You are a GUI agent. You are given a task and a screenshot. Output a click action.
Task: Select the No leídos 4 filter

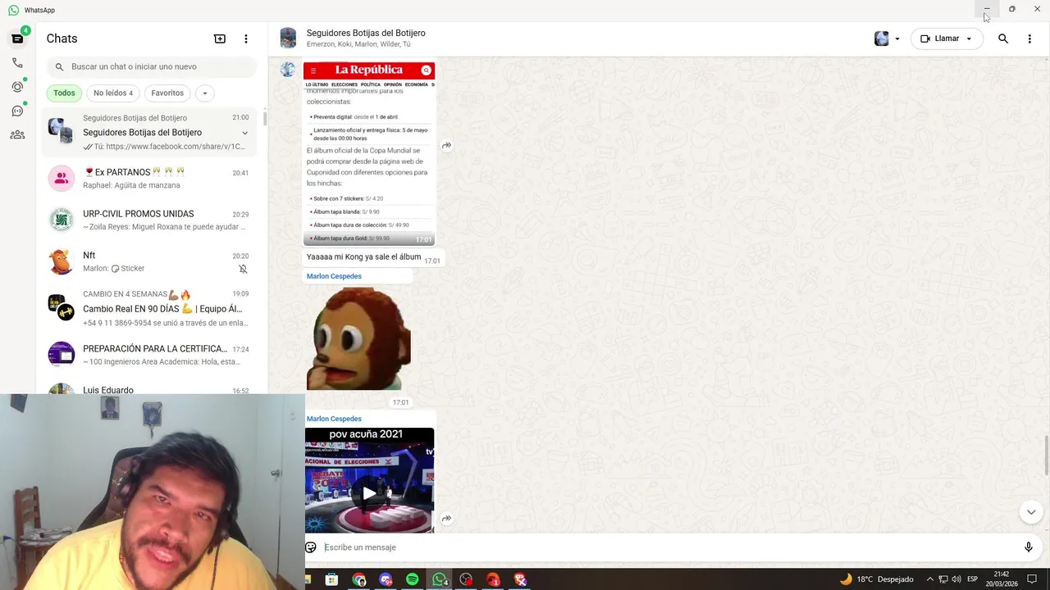(x=113, y=93)
